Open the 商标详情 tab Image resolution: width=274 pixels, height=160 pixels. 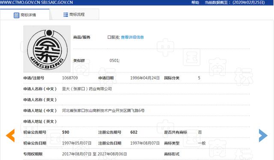click(x=25, y=15)
